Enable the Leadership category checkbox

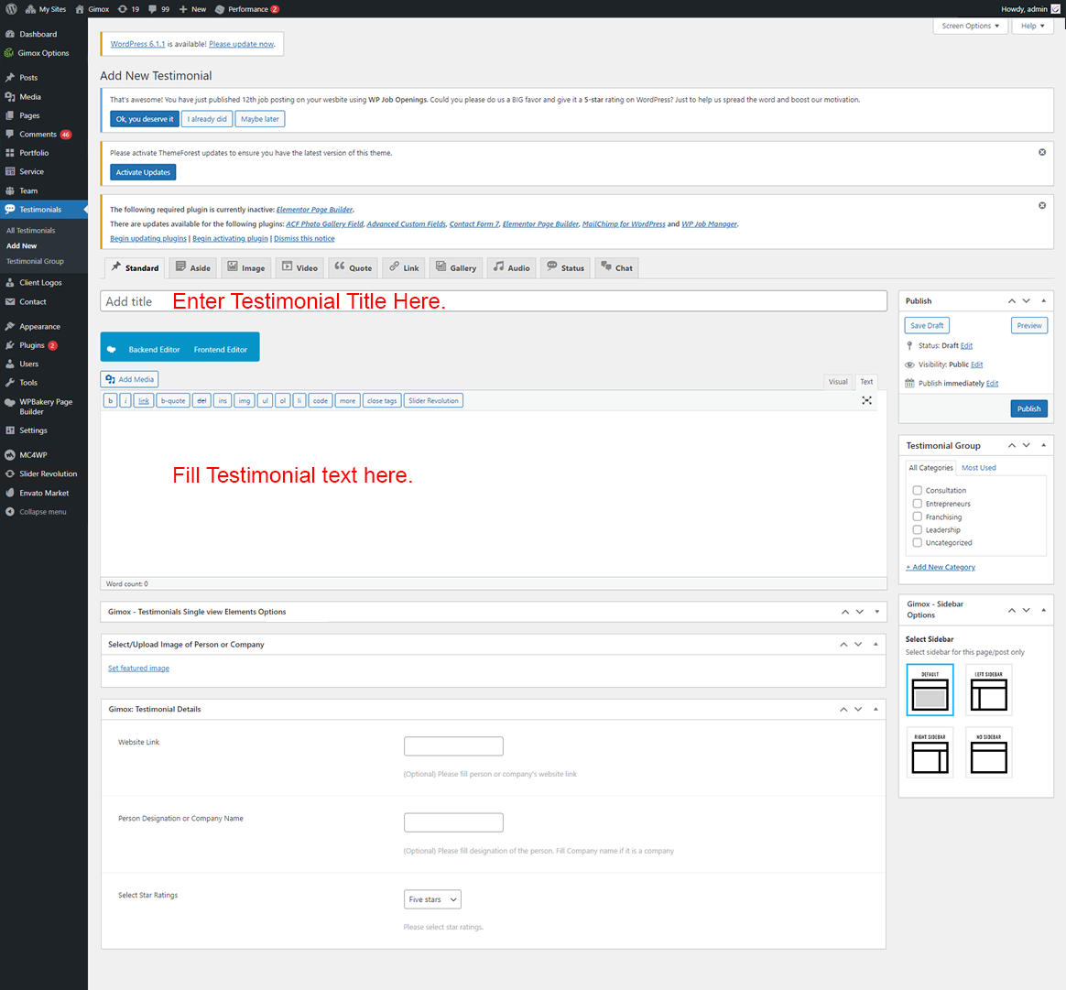917,529
